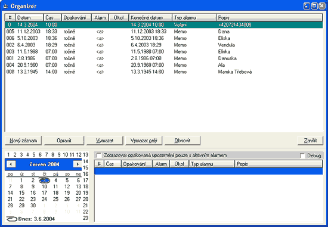Click the Úkol header in the lower list
This screenshot has height=227, width=328.
point(180,164)
